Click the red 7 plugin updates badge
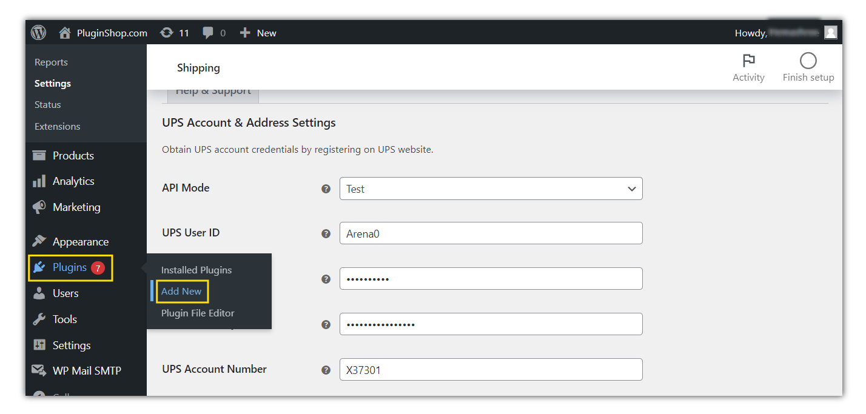866x414 pixels. [x=98, y=267]
